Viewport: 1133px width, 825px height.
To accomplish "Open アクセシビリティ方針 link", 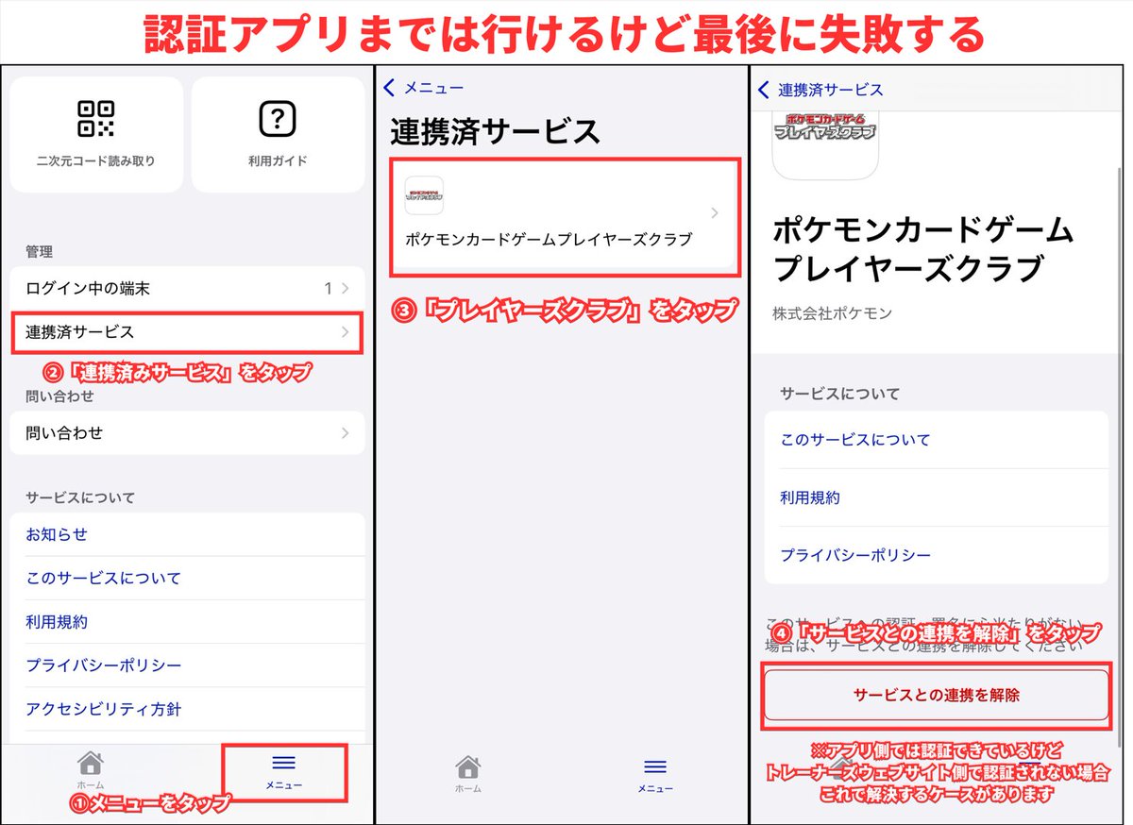I will [103, 709].
